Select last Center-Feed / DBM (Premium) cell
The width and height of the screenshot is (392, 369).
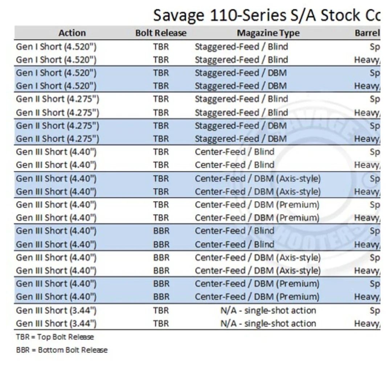click(x=257, y=297)
